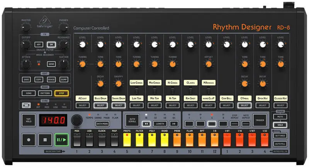Click the LENGTH button

160,124
